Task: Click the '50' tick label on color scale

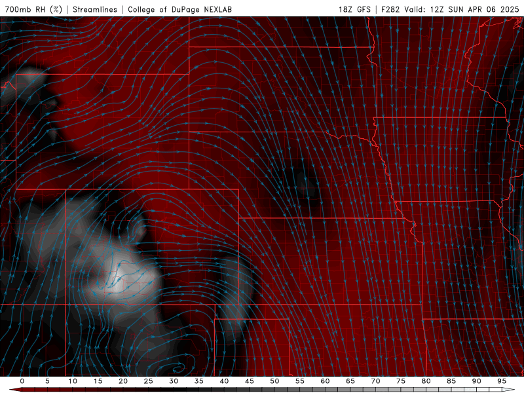Action: point(274,381)
